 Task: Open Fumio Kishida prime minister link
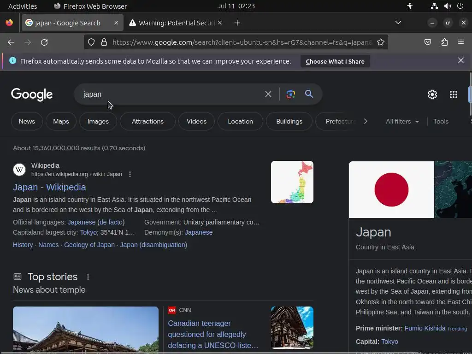tap(425, 328)
